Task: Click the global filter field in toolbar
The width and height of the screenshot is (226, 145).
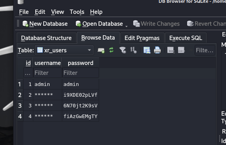Action: 205,50
